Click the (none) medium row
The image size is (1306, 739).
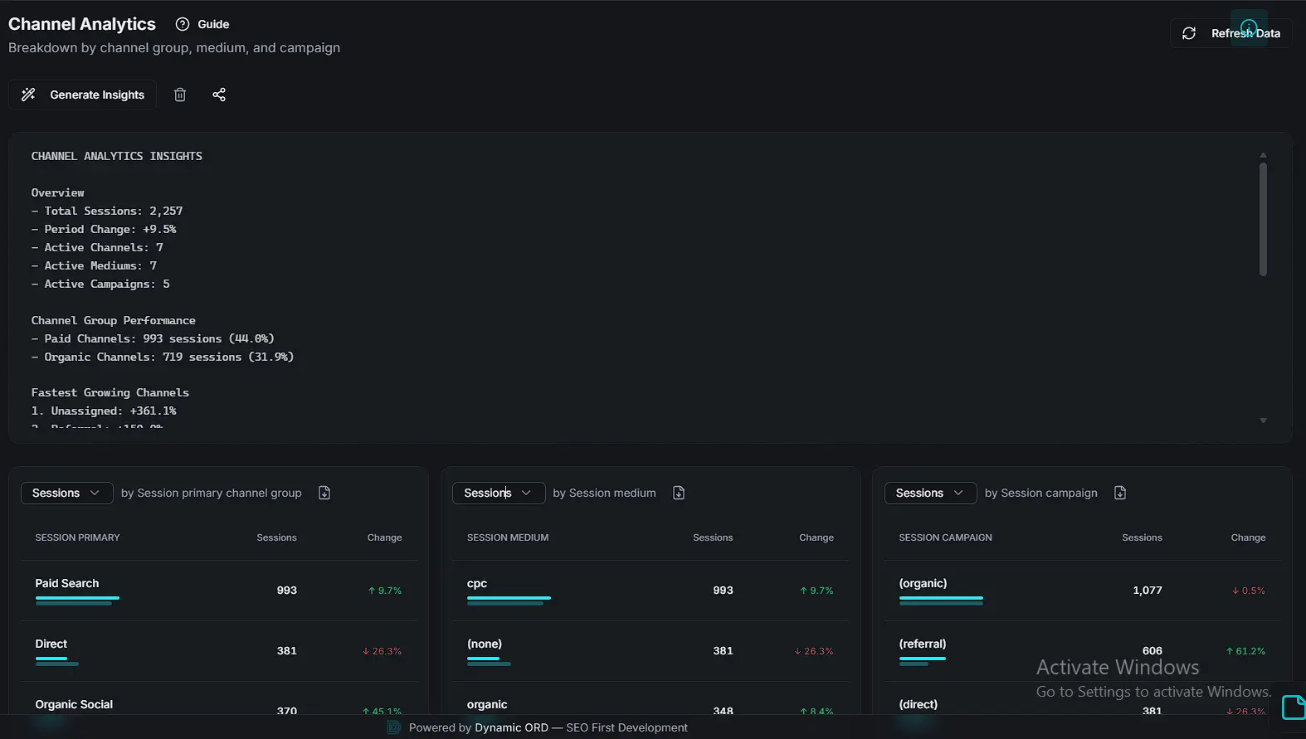click(x=651, y=651)
